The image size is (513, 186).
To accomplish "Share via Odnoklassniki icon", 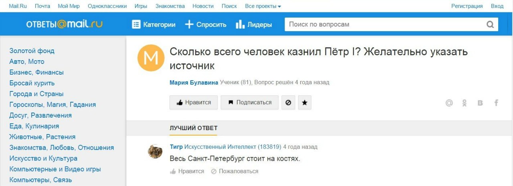I will pyautogui.click(x=465, y=103).
